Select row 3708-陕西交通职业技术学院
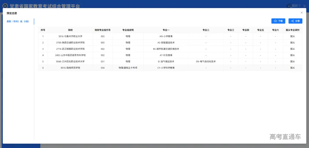 [x=170, y=43]
